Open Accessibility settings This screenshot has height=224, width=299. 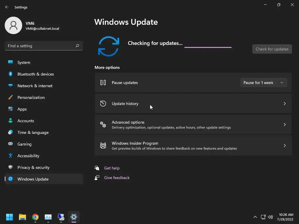point(44,156)
